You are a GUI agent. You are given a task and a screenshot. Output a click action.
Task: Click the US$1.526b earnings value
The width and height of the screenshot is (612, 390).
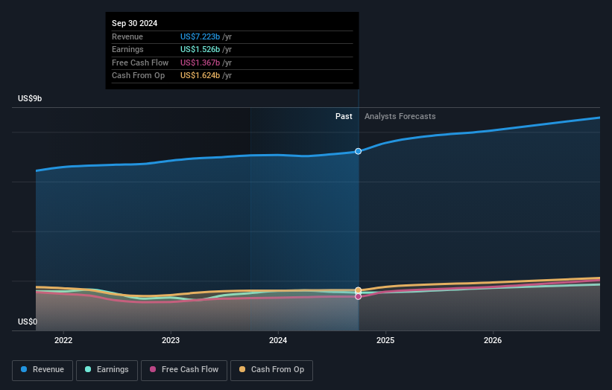[x=200, y=49]
